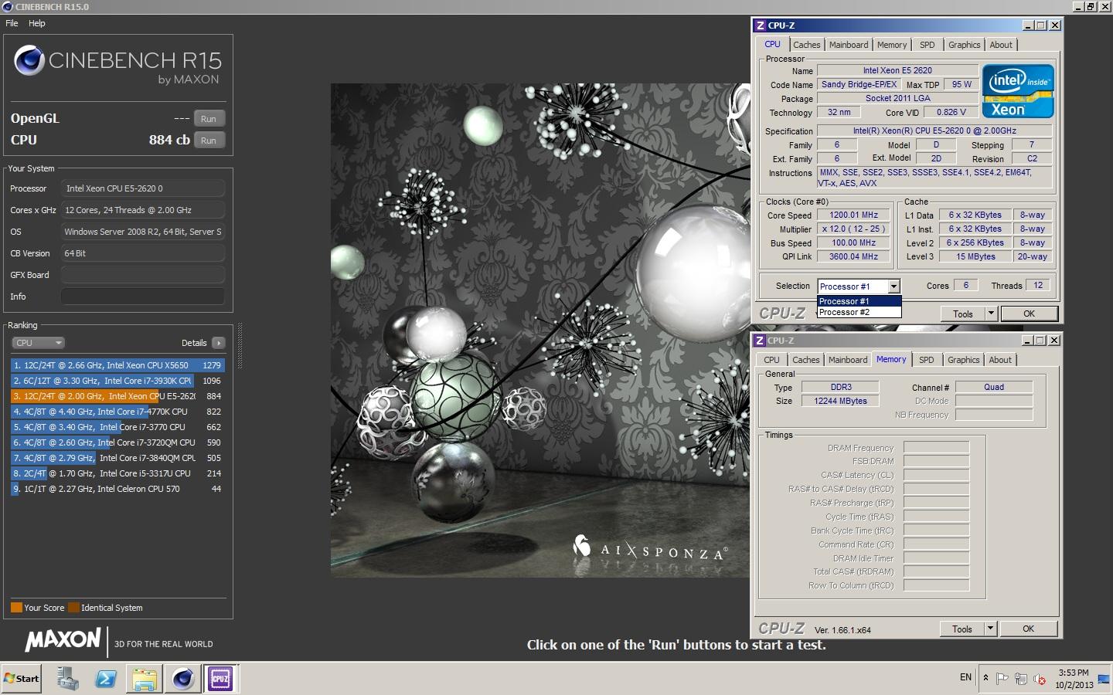Select ranking entry Core i7-4770K
Screen dimensions: 1113x695
[117, 412]
